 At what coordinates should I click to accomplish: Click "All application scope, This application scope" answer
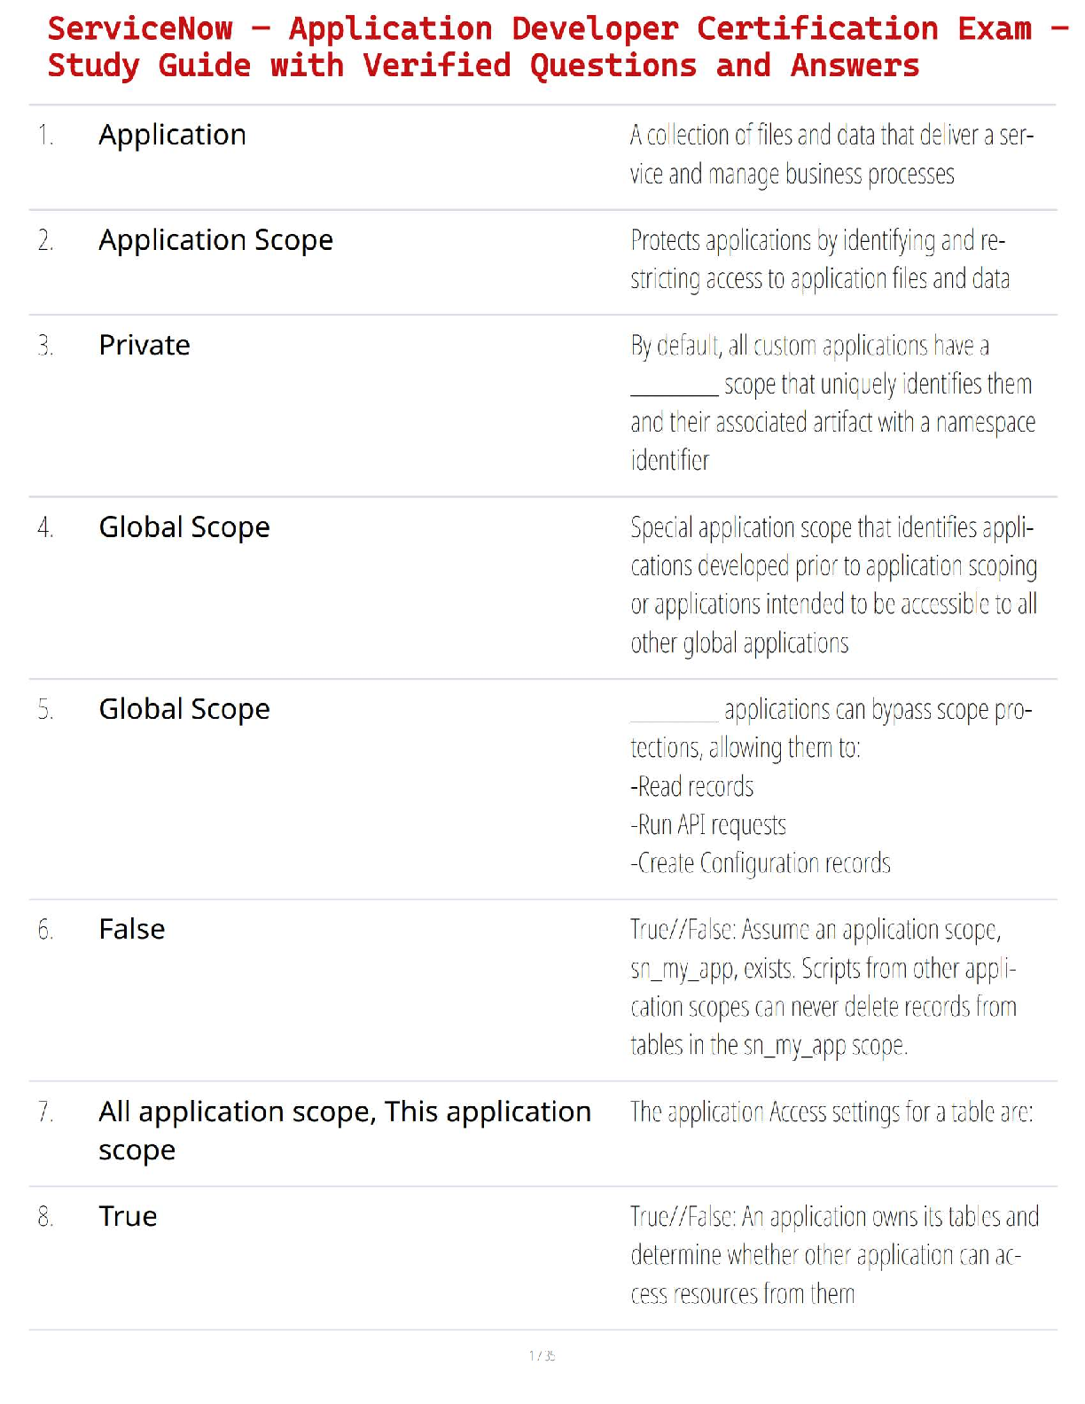click(344, 1130)
